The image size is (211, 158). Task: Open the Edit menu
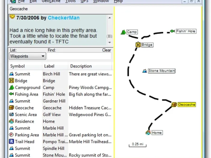pos(33,1)
